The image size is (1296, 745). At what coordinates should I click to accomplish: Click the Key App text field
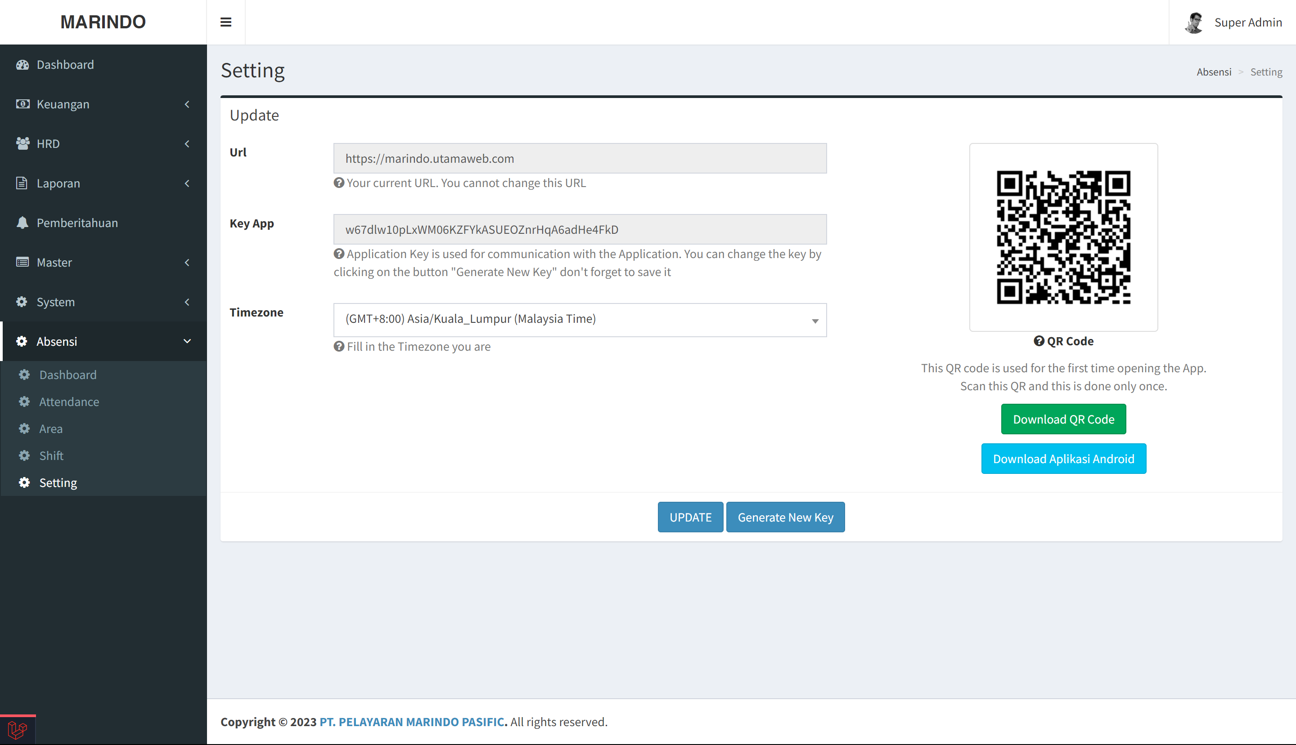tap(580, 229)
